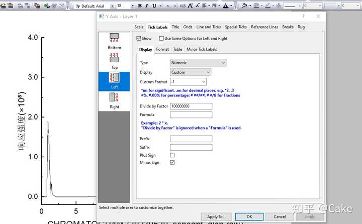Open the Grids tab
Image resolution: width=362 pixels, height=224 pixels.
(188, 27)
